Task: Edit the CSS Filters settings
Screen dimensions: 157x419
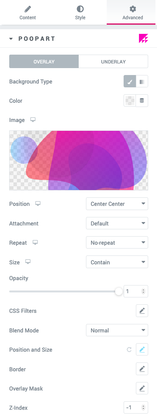Action: coord(142,311)
